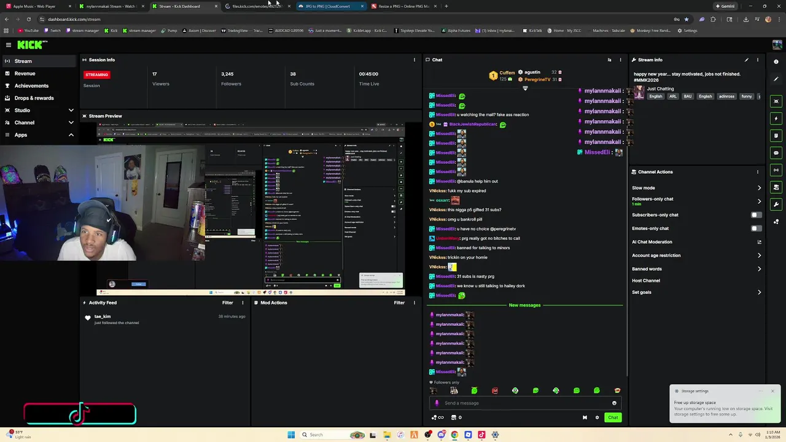Click the lightning bolt icon in right sidebar
786x442 pixels.
(776, 118)
